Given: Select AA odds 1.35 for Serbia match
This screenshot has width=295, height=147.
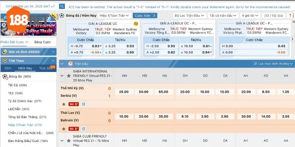Looking at the screenshot, I should tap(285, 92).
